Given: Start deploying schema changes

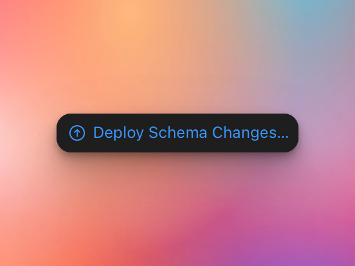Looking at the screenshot, I should click(177, 133).
